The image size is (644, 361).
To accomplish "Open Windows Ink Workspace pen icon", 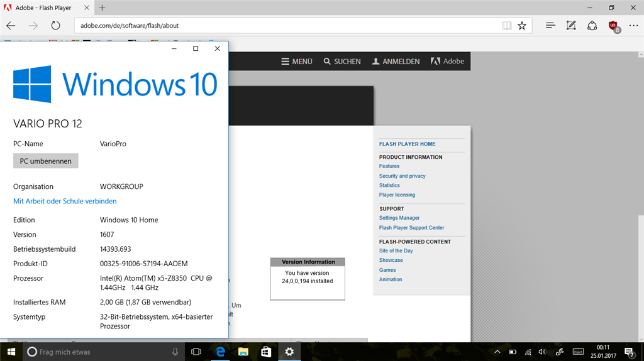I will point(559,352).
